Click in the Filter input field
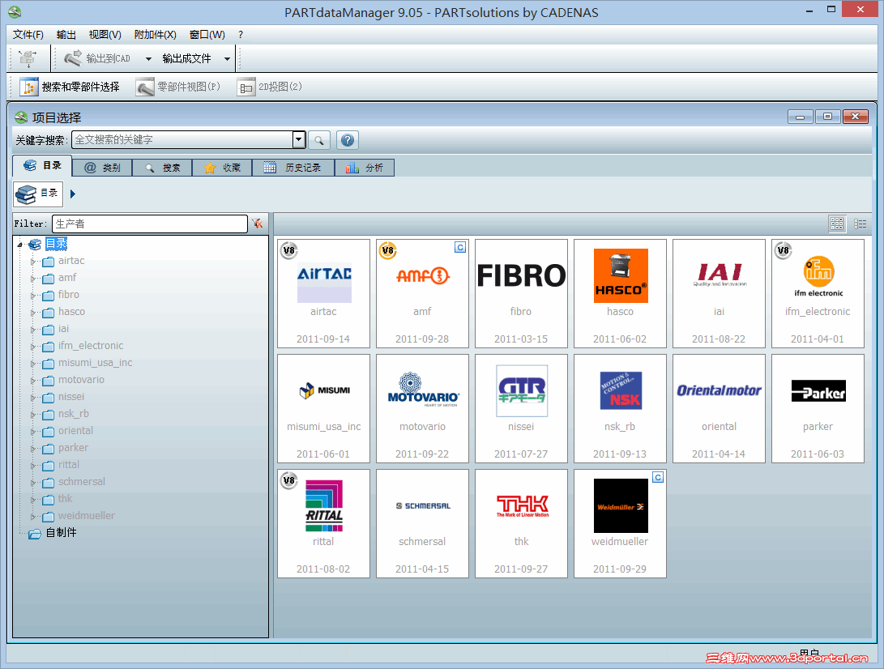Image resolution: width=884 pixels, height=669 pixels. click(149, 224)
